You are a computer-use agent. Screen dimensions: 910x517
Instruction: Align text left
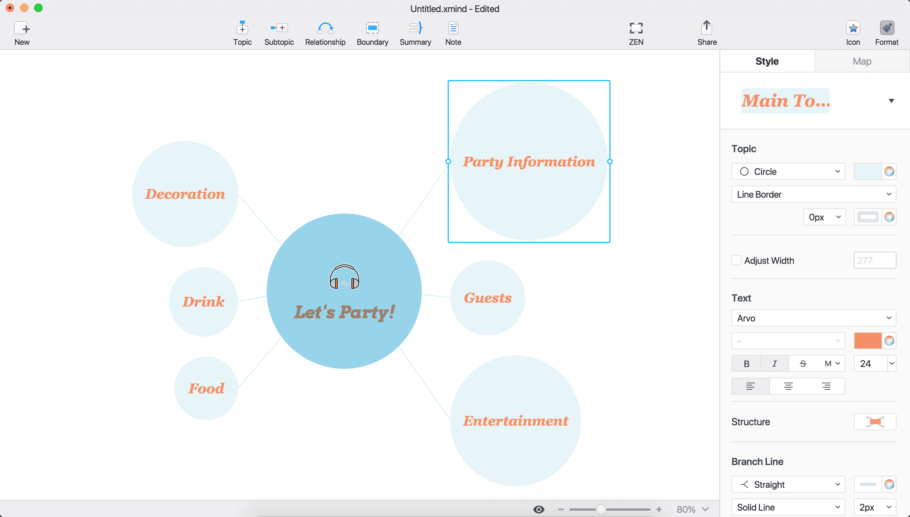coord(750,386)
